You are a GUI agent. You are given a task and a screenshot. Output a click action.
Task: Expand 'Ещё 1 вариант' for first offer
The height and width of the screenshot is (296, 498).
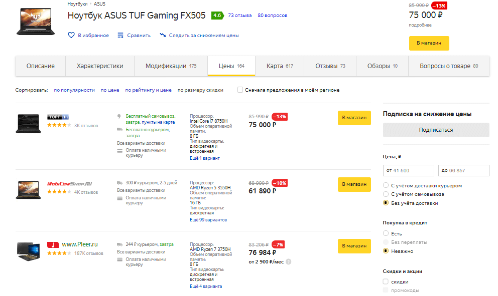[x=204, y=158]
